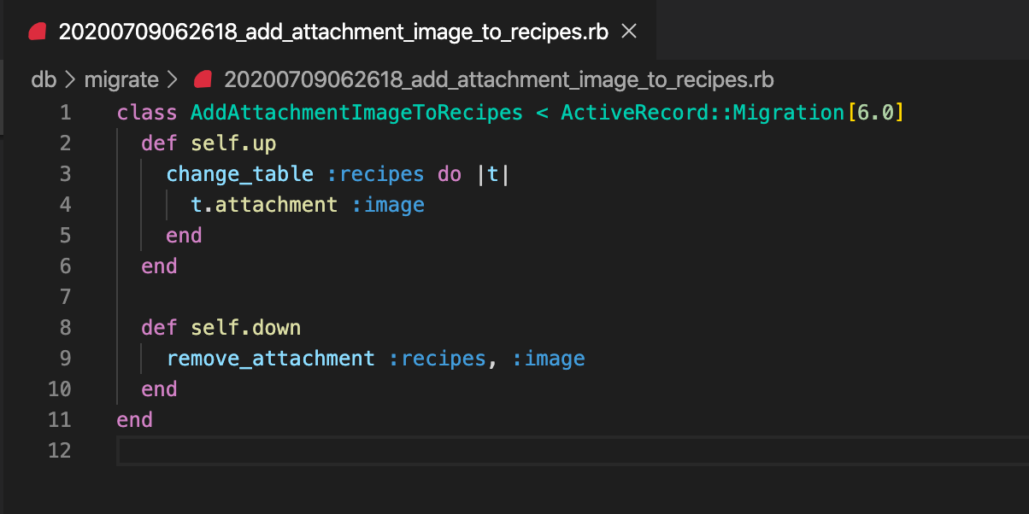Click the Ruby icon in the breadcrumb
1029x514 pixels.
pyautogui.click(x=203, y=80)
